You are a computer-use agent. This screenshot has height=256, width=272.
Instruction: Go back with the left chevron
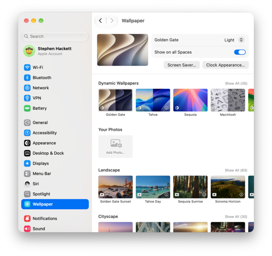click(101, 21)
